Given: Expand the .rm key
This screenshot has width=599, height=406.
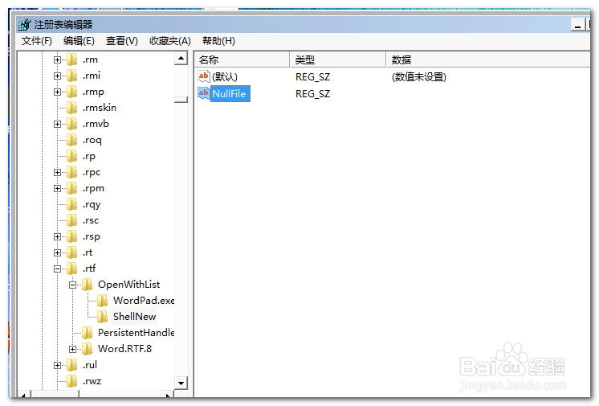Looking at the screenshot, I should tap(57, 59).
